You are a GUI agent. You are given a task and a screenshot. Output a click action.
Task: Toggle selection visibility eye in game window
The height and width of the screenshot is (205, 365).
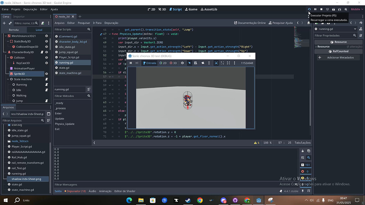(182, 63)
